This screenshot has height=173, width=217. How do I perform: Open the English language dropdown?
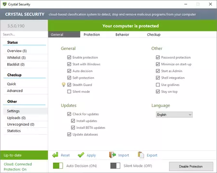[x=174, y=114]
